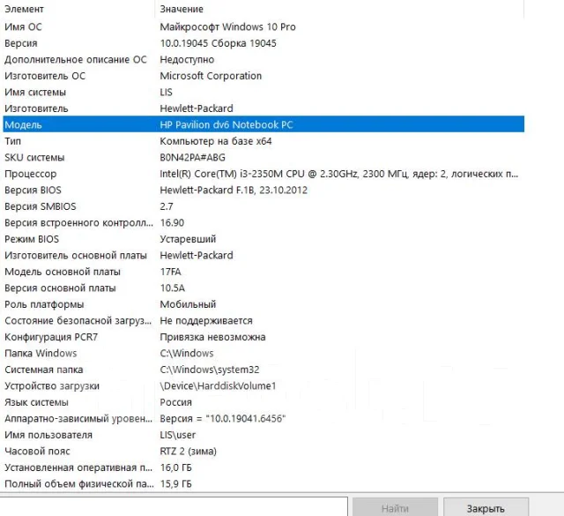Click the value Россия
564x516 pixels.
point(175,402)
